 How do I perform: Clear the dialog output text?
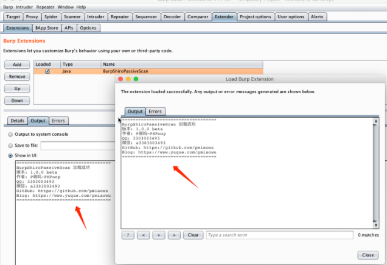pos(193,235)
